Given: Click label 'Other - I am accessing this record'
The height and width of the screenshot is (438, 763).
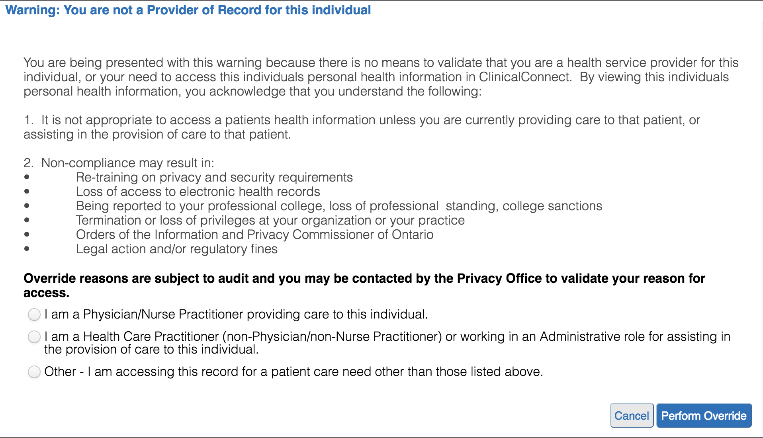Looking at the screenshot, I should pos(293,372).
